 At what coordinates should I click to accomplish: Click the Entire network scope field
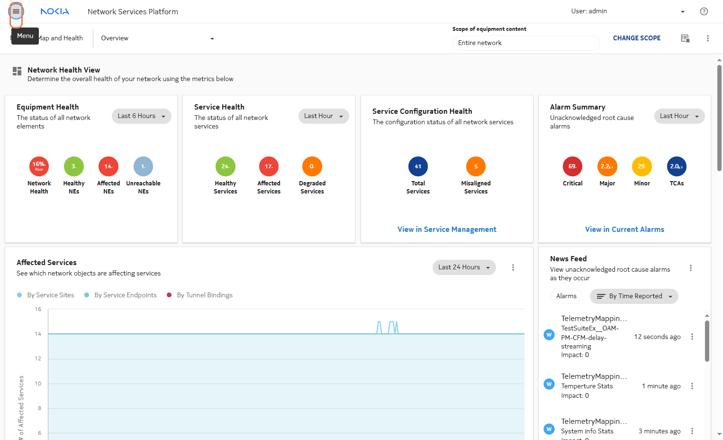click(525, 43)
